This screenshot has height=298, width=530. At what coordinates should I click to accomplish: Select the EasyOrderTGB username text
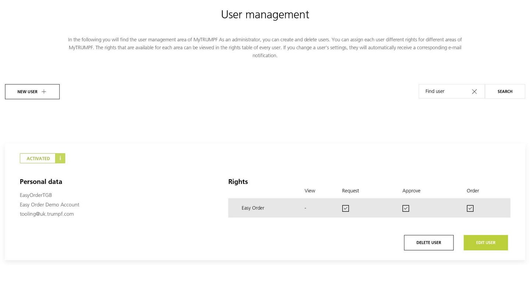(36, 195)
